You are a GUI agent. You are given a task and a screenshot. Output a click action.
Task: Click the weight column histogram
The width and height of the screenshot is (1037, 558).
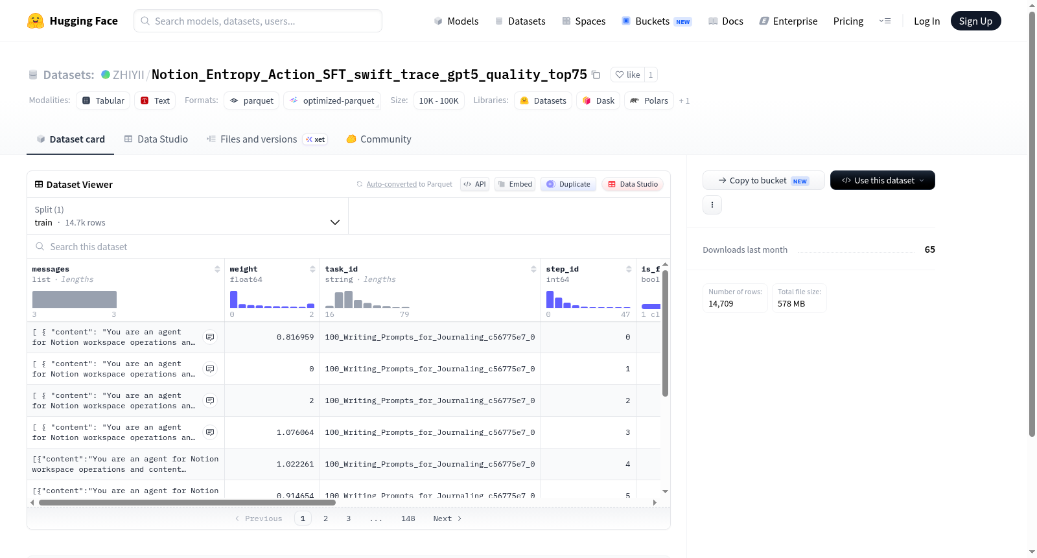click(x=272, y=299)
